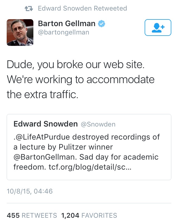Click 'Sad day for academic' quoted text

pos(119,157)
